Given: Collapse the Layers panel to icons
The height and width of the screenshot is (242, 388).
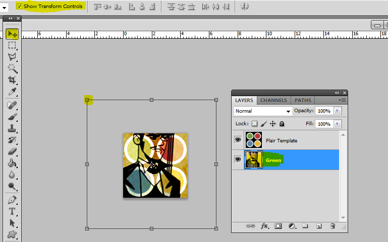Looking at the screenshot, I should [337, 93].
